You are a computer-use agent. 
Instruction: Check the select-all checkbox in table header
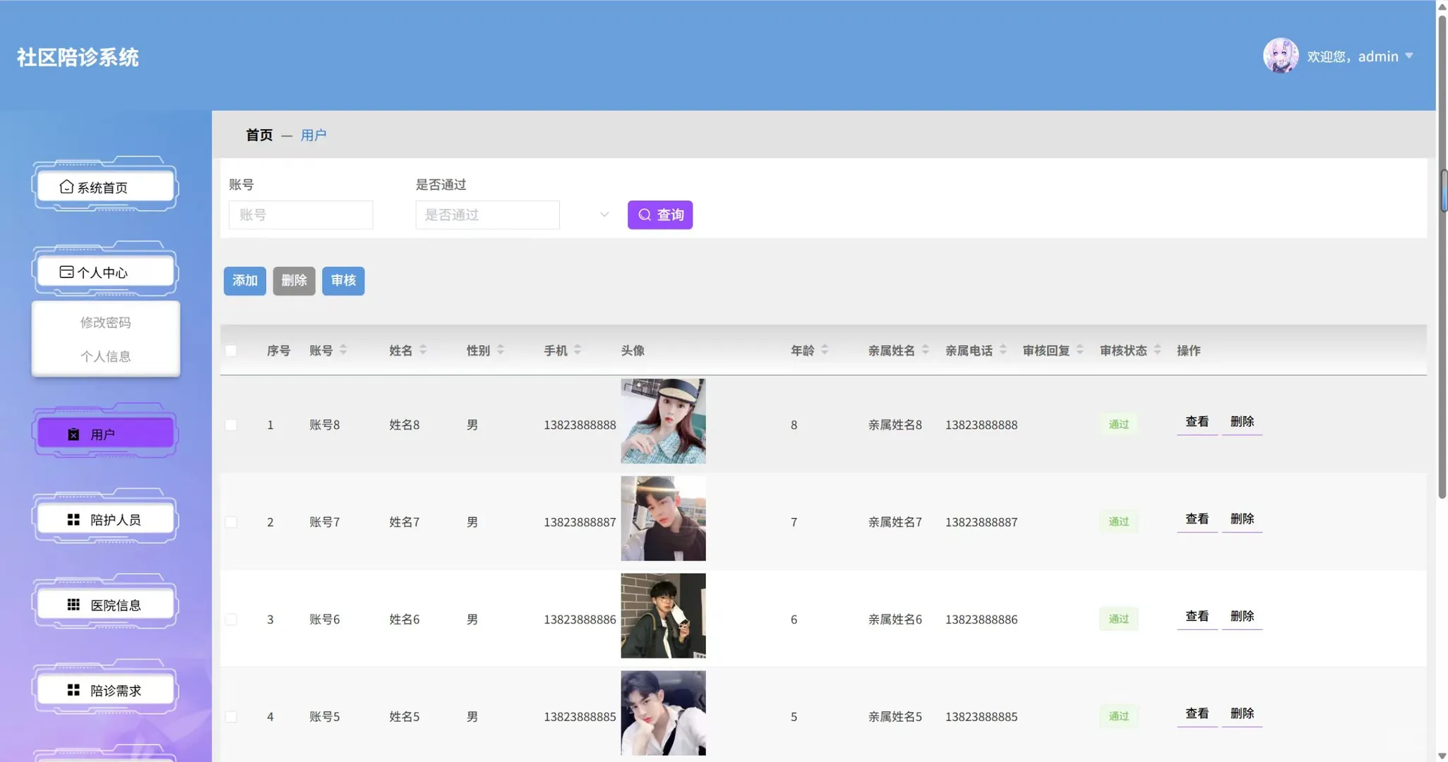[231, 350]
